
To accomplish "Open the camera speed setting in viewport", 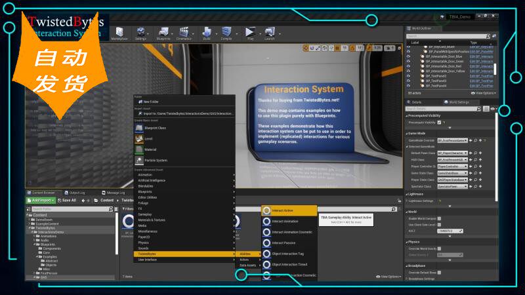I will point(389,48).
